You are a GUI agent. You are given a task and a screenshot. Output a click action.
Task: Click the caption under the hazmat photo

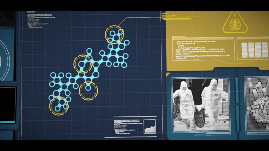pos(200,135)
